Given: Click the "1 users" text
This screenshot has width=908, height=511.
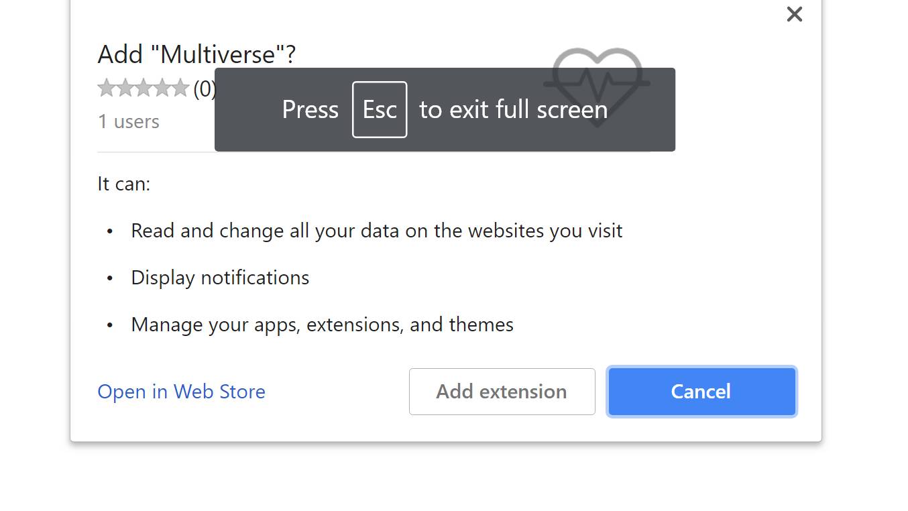Looking at the screenshot, I should tap(129, 122).
